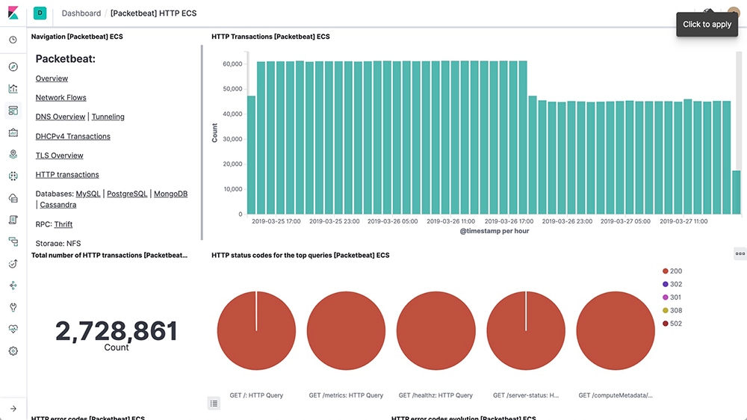Follow the TLS Overview link

(x=59, y=155)
